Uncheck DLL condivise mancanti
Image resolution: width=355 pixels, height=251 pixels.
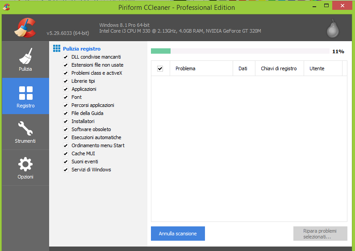66,57
